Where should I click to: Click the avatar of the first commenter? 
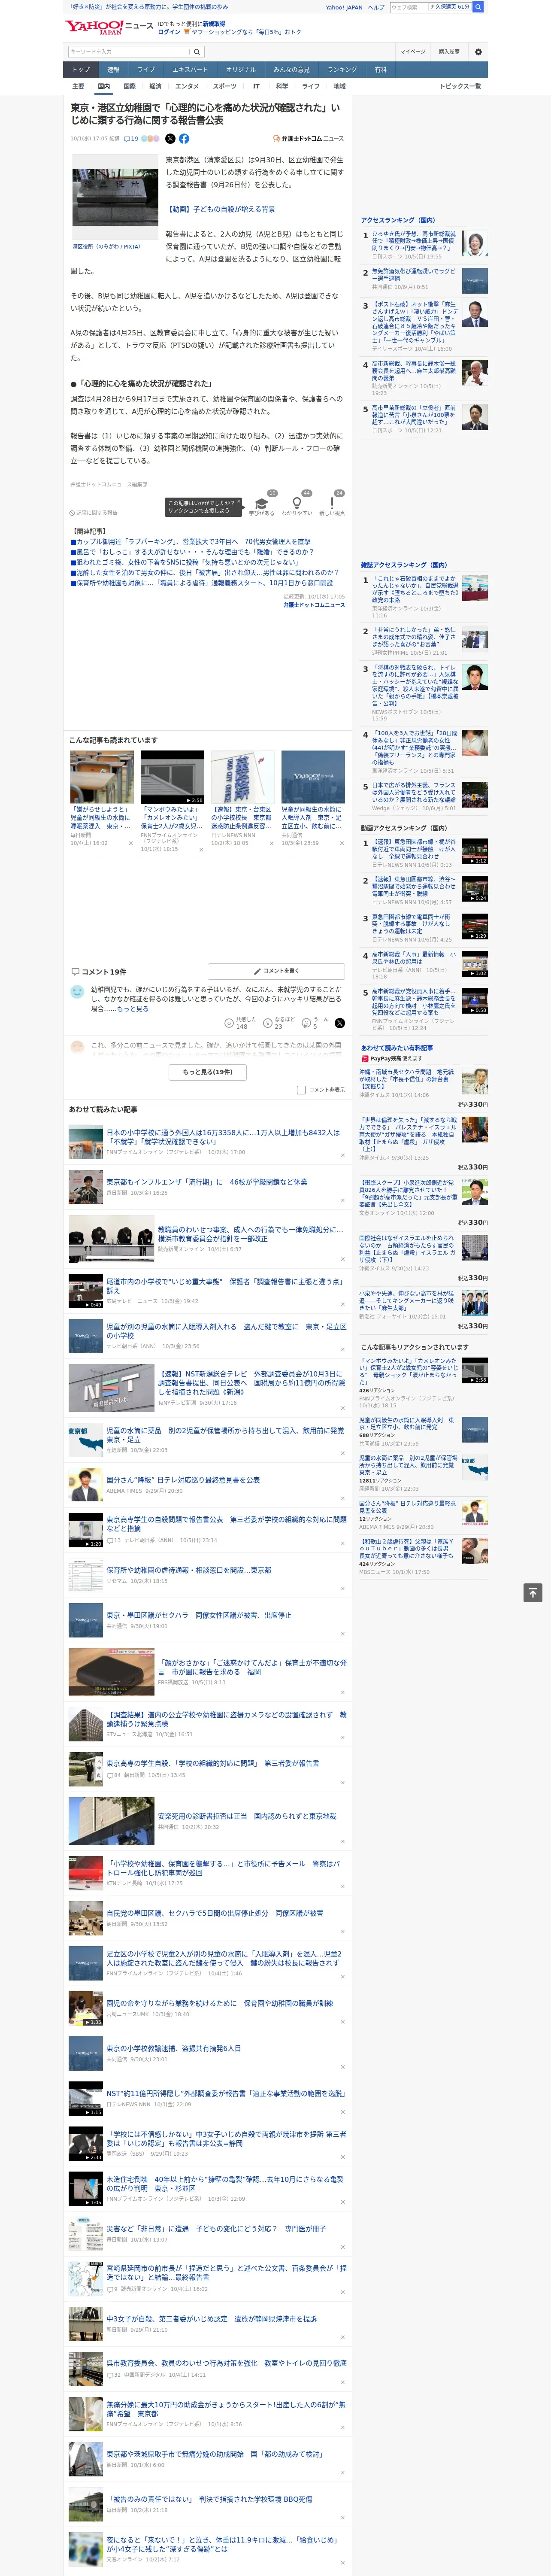pyautogui.click(x=77, y=992)
